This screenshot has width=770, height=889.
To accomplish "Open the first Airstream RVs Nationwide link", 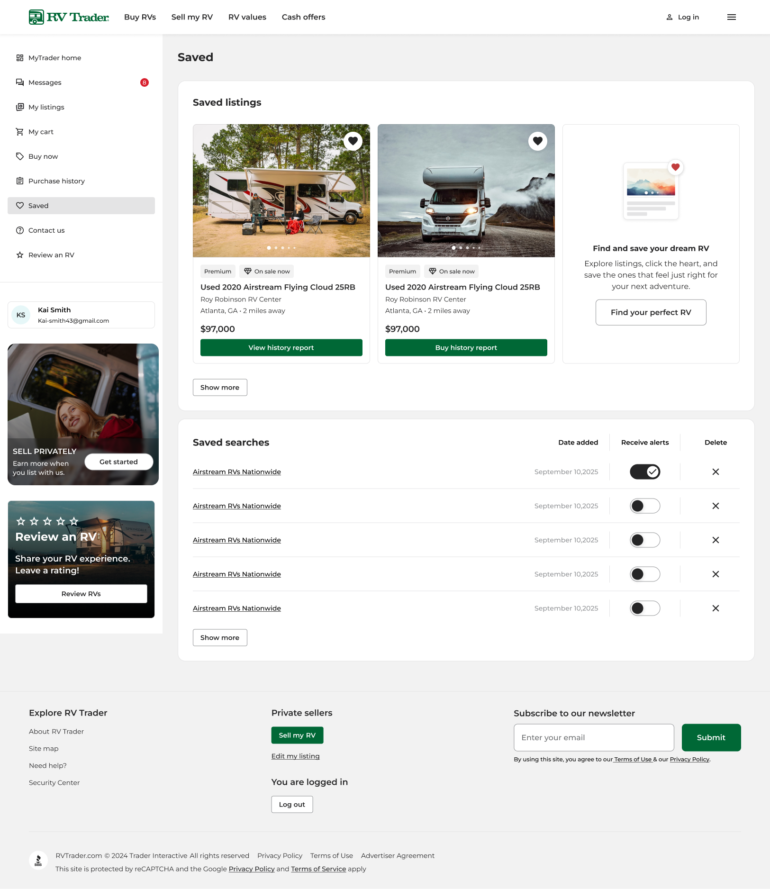I will [x=237, y=472].
